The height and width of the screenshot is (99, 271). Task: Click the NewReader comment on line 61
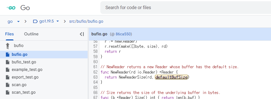pos(170,67)
